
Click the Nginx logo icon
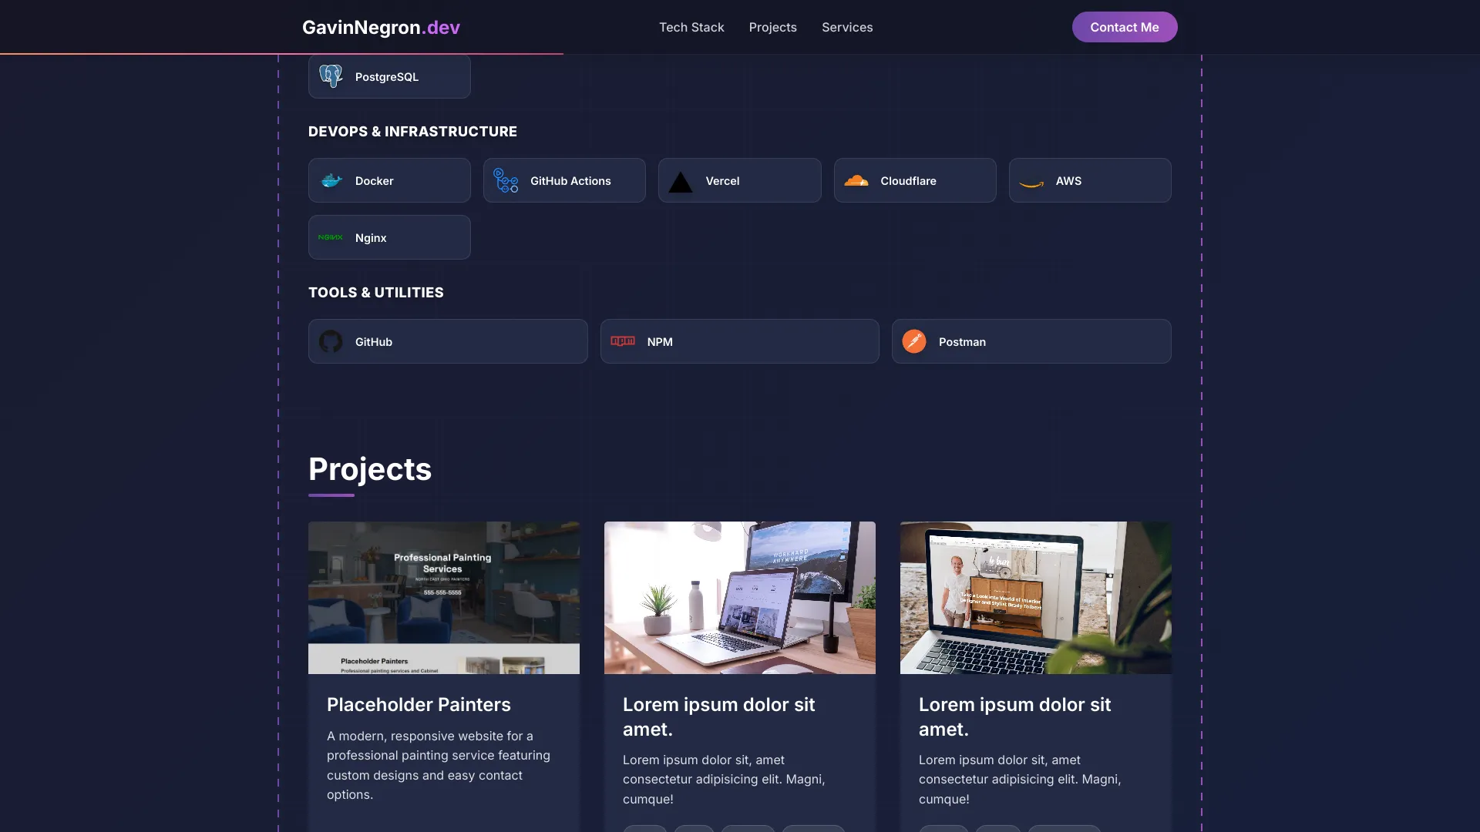pos(331,237)
